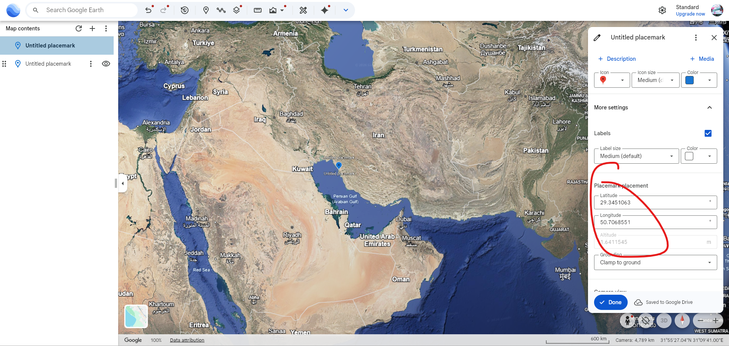The image size is (729, 346).
Task: Refresh the Map contents list
Action: pos(79,28)
